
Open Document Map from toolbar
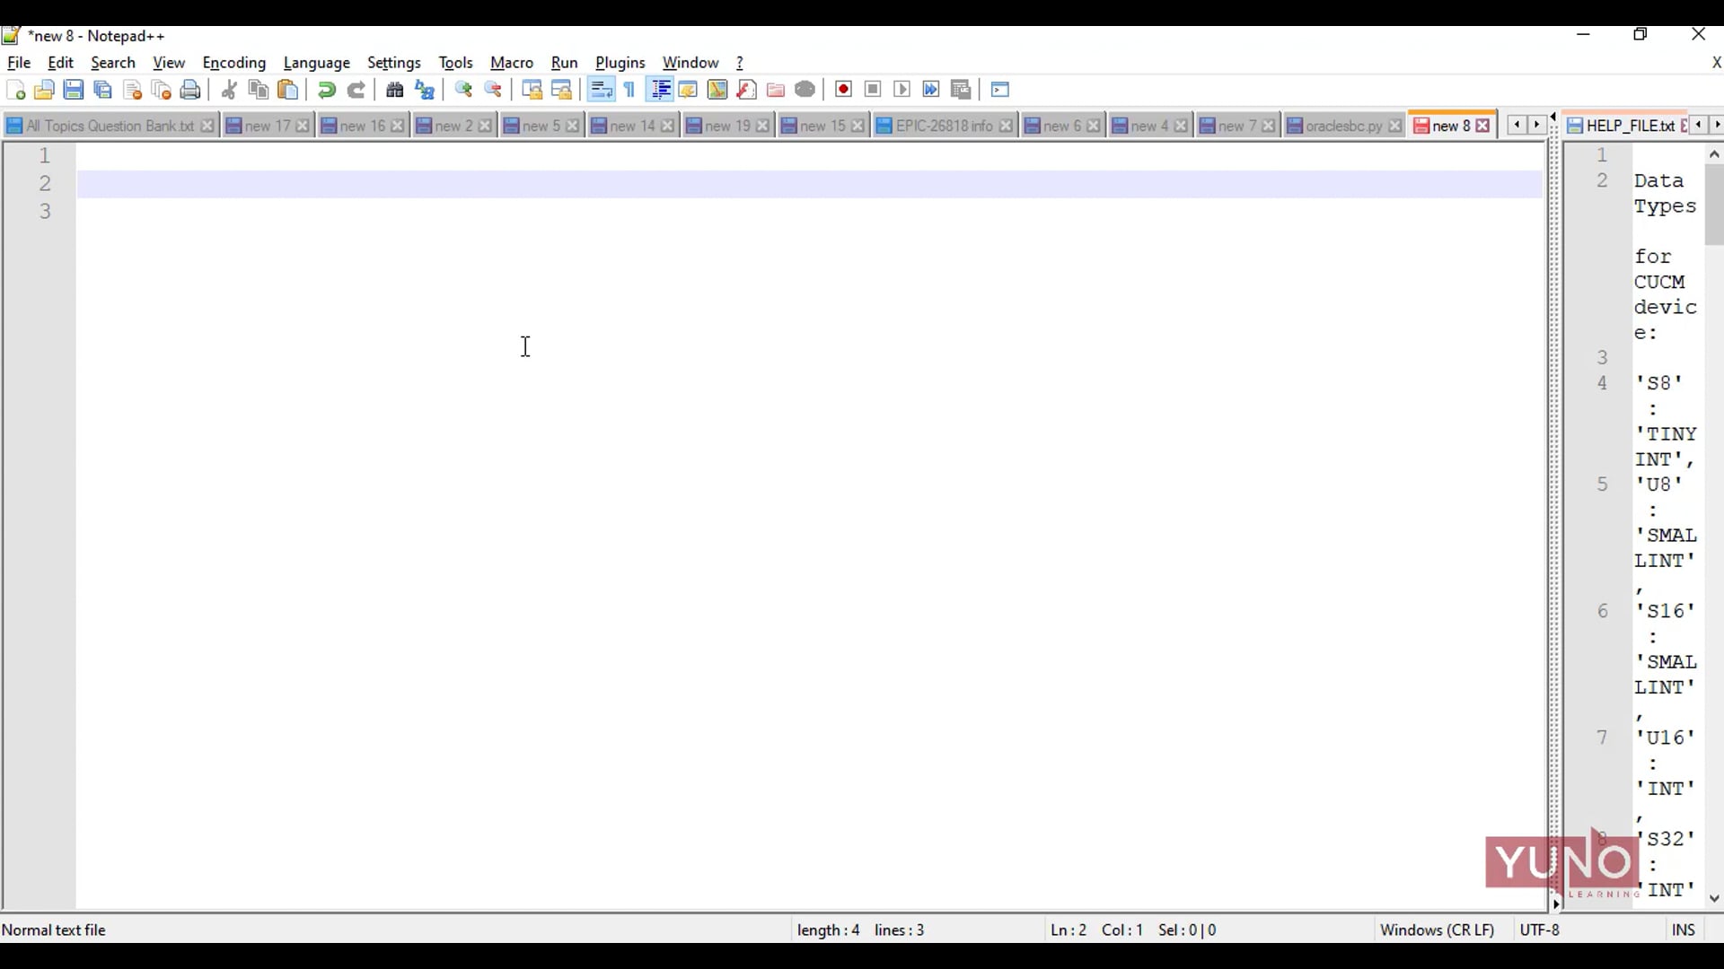click(717, 90)
